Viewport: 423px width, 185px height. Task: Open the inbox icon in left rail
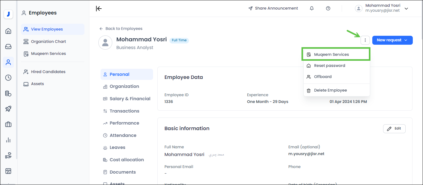coord(8,47)
